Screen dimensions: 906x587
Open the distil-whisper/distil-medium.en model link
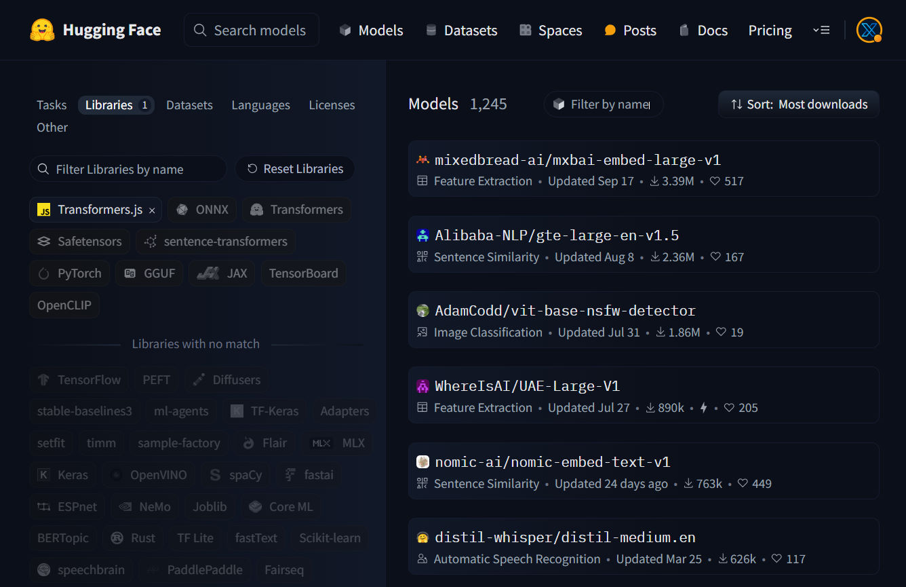click(565, 537)
